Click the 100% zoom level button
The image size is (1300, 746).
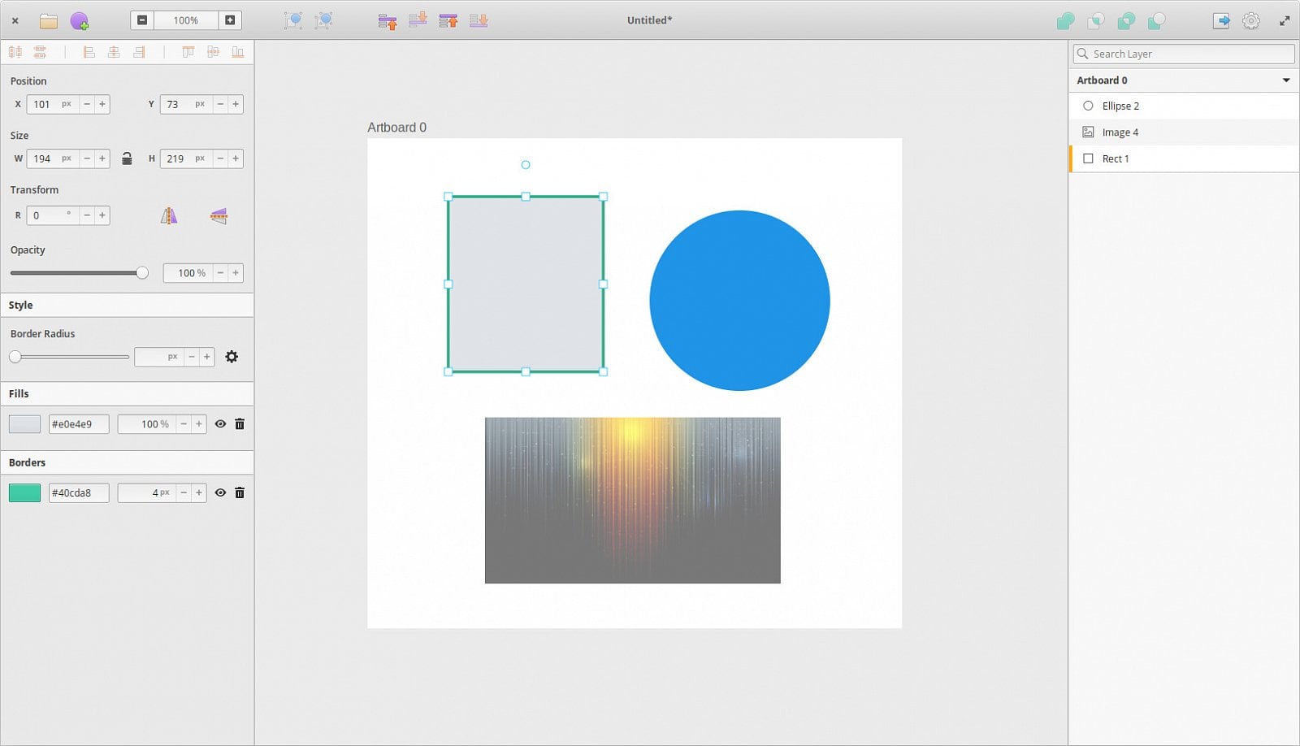coord(186,20)
